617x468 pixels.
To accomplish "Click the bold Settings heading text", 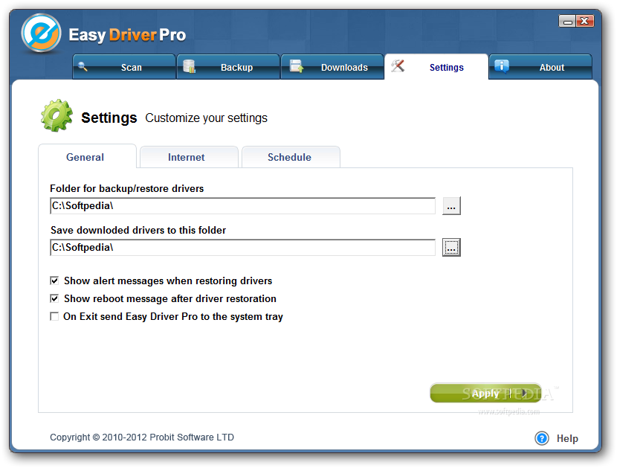I will [109, 118].
